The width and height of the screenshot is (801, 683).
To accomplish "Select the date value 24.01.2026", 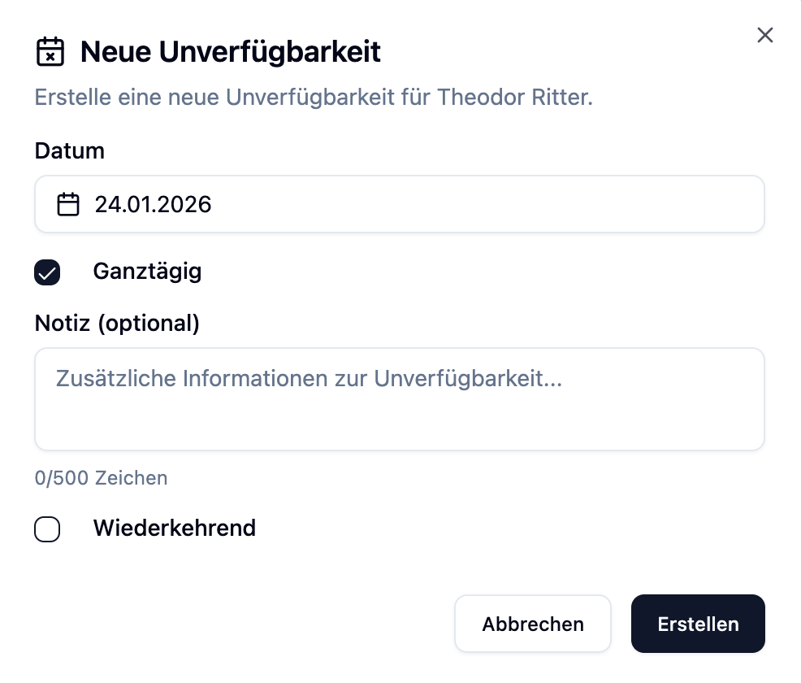I will (x=153, y=204).
